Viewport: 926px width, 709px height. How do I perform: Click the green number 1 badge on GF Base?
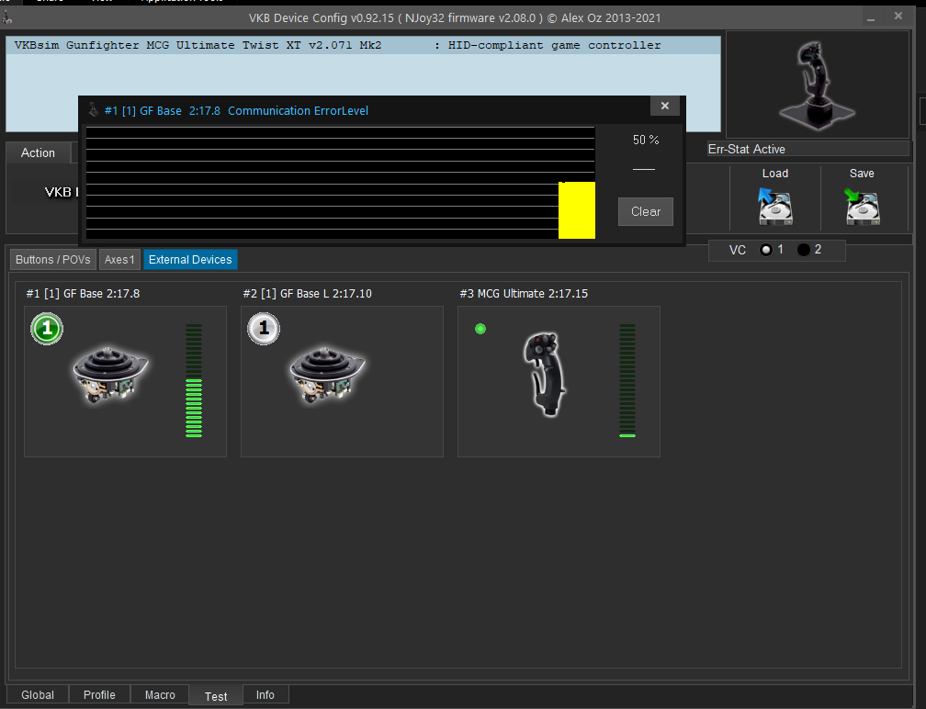click(x=47, y=328)
